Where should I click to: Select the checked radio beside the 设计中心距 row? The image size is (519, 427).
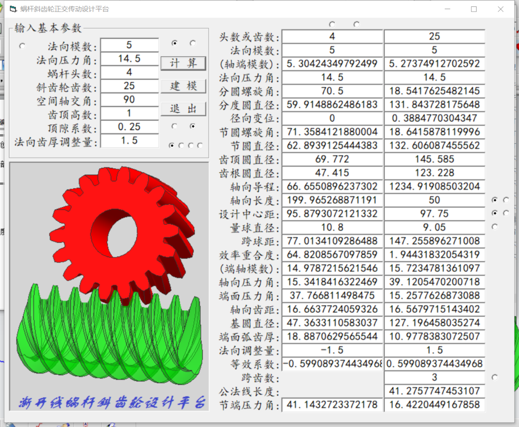point(495,213)
